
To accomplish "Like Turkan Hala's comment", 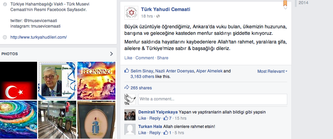I will (x=142, y=133).
